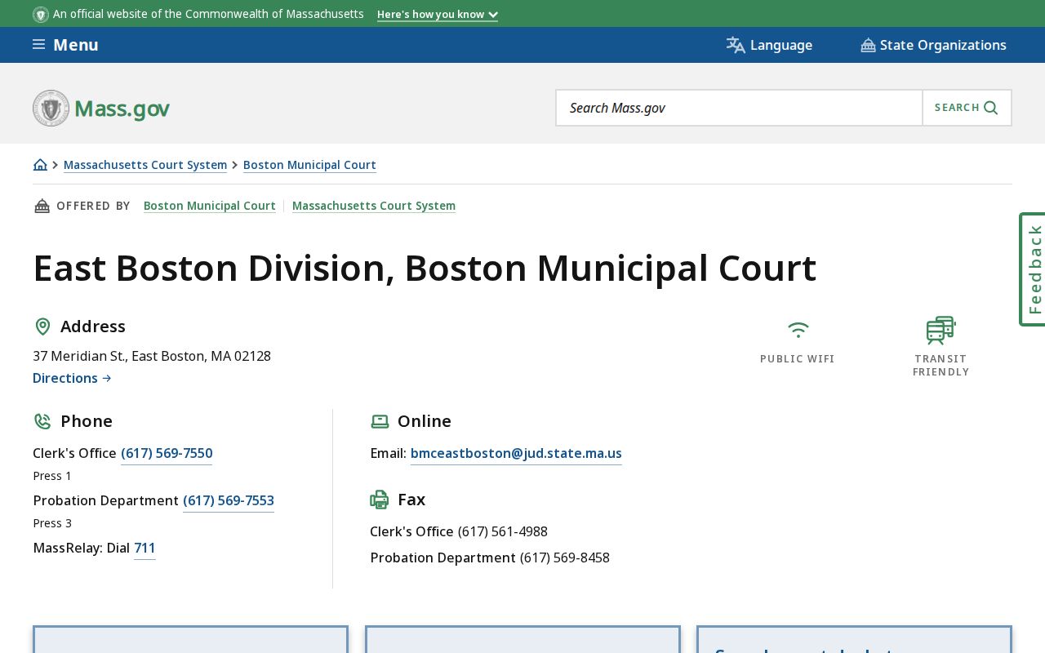This screenshot has width=1045, height=653.
Task: Open the Feedback side tab
Action: [1033, 269]
